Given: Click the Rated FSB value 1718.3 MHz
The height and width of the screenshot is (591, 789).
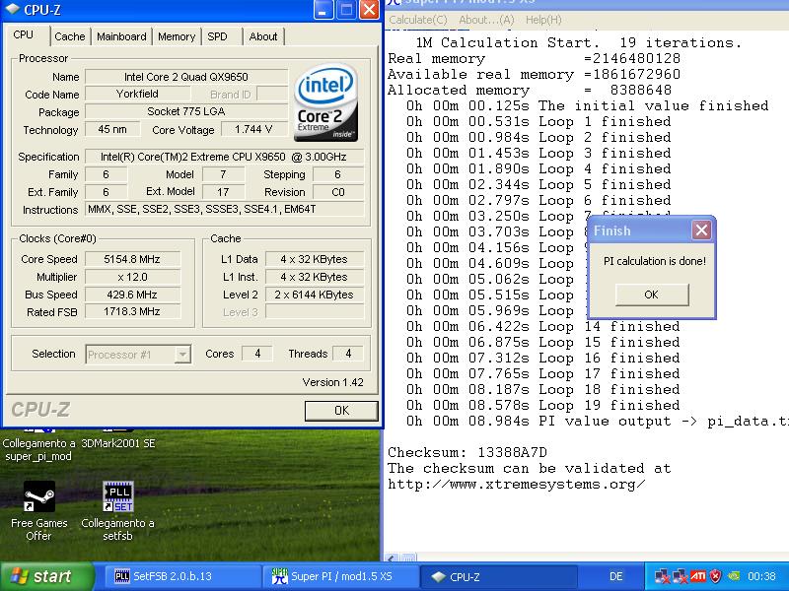Looking at the screenshot, I should tap(132, 311).
